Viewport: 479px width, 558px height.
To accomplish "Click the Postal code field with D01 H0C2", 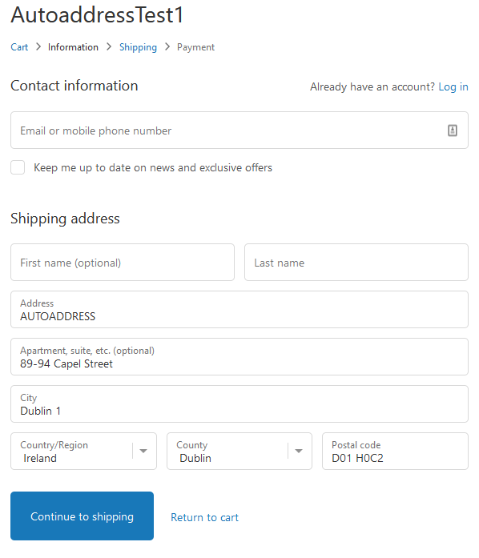I will point(395,452).
